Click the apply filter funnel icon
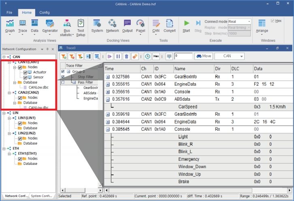The width and height of the screenshot is (294, 201). pyautogui.click(x=80, y=56)
